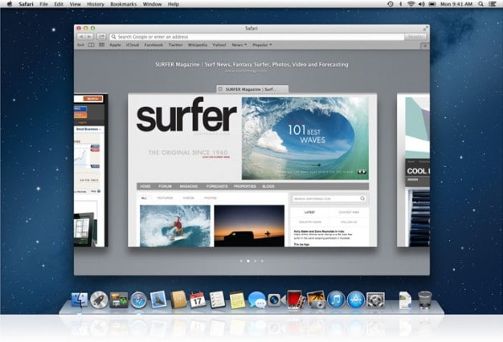Open the Apple menu
The height and width of the screenshot is (342, 503).
[x=10, y=4]
